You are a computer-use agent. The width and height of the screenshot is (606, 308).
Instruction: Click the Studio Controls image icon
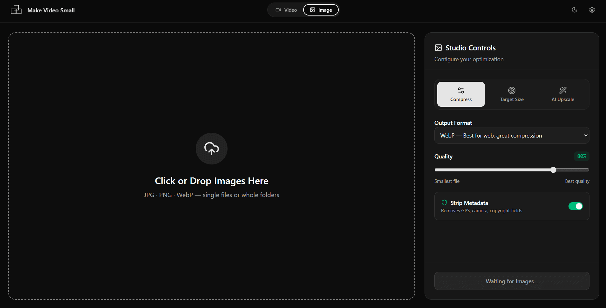click(438, 48)
